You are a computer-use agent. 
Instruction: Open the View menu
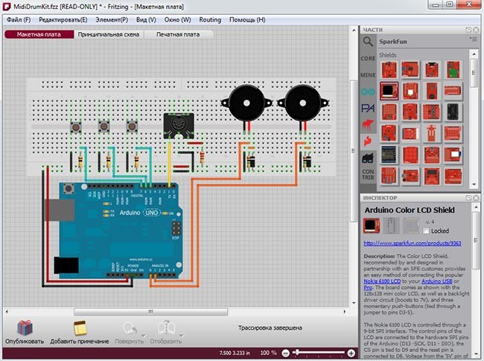click(x=146, y=20)
